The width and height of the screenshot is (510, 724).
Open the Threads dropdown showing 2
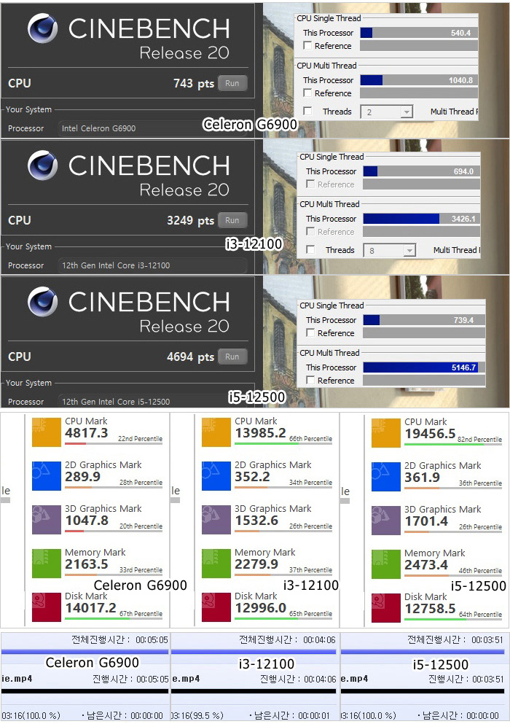tap(387, 112)
